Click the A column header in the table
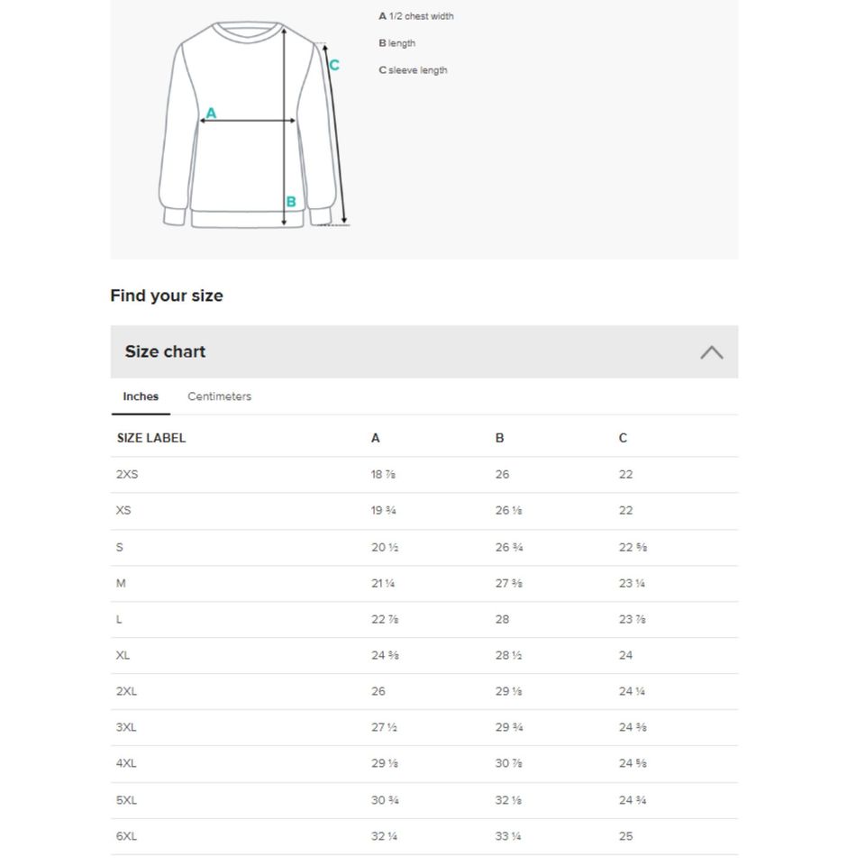The height and width of the screenshot is (865, 865). point(376,438)
